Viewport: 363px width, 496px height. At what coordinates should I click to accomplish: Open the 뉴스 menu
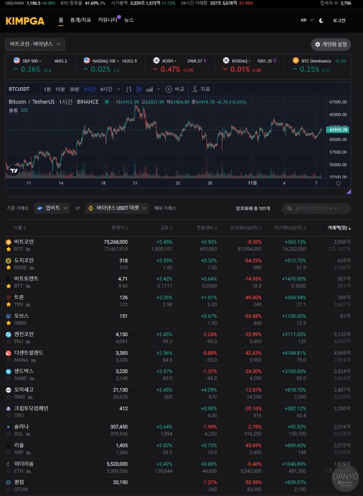click(x=129, y=20)
